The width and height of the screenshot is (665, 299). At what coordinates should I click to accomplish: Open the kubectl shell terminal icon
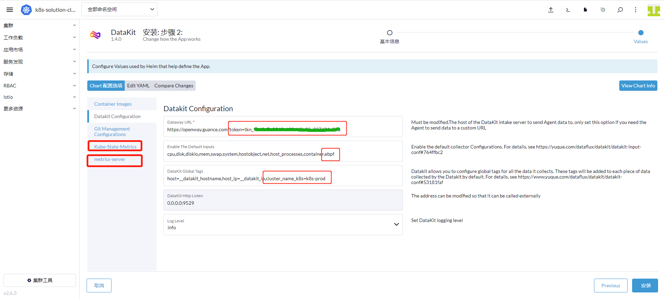(568, 10)
